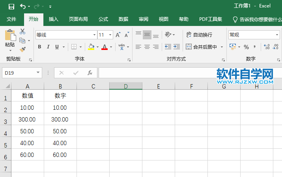
Task: Click the wén phonetic guide icon
Action: pyautogui.click(x=121, y=47)
